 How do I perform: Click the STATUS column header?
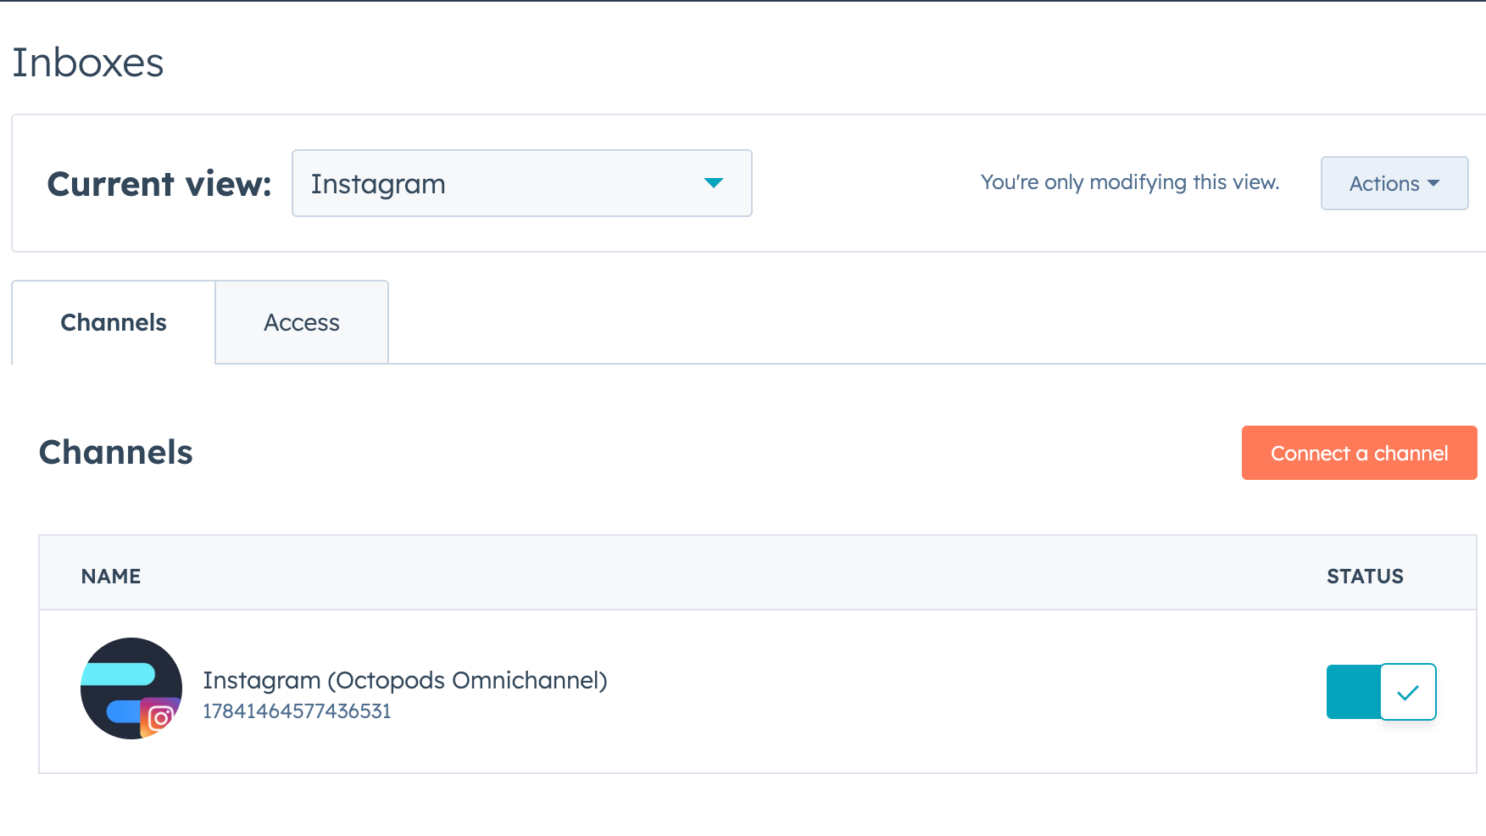pos(1365,577)
